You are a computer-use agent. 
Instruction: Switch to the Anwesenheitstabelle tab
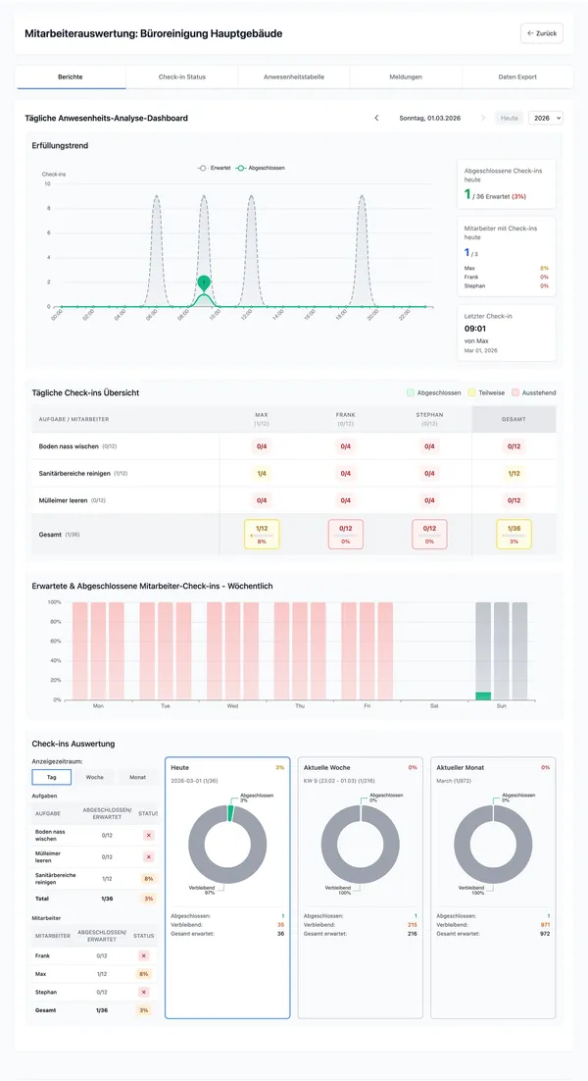click(x=294, y=77)
